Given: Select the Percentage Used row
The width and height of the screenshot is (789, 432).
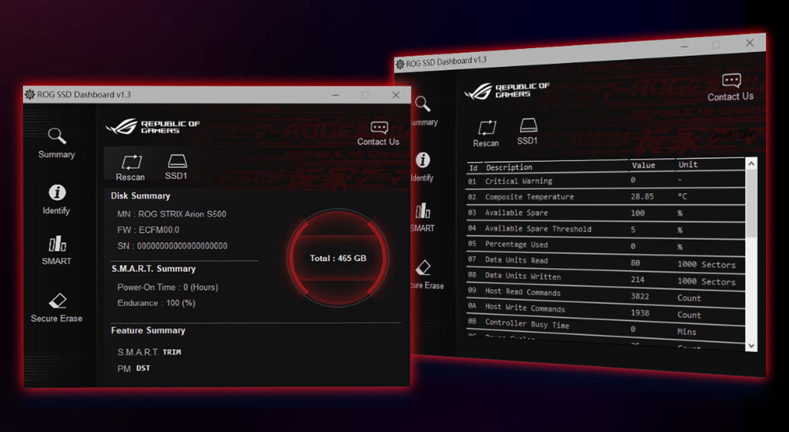Looking at the screenshot, I should point(605,245).
